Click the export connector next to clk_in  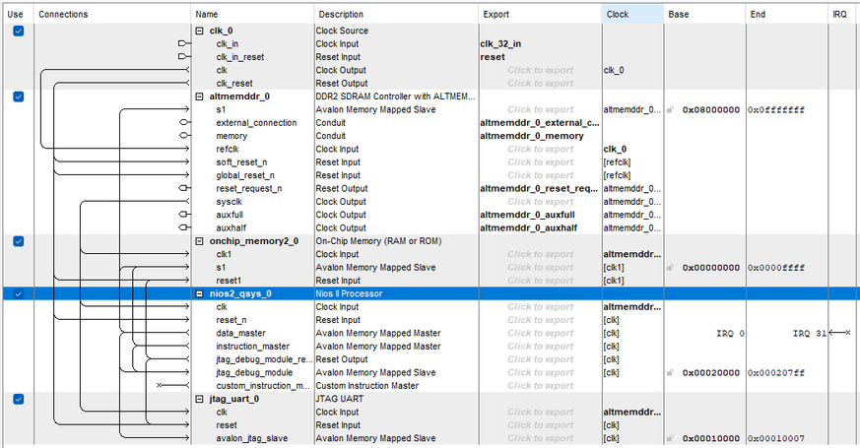point(184,43)
